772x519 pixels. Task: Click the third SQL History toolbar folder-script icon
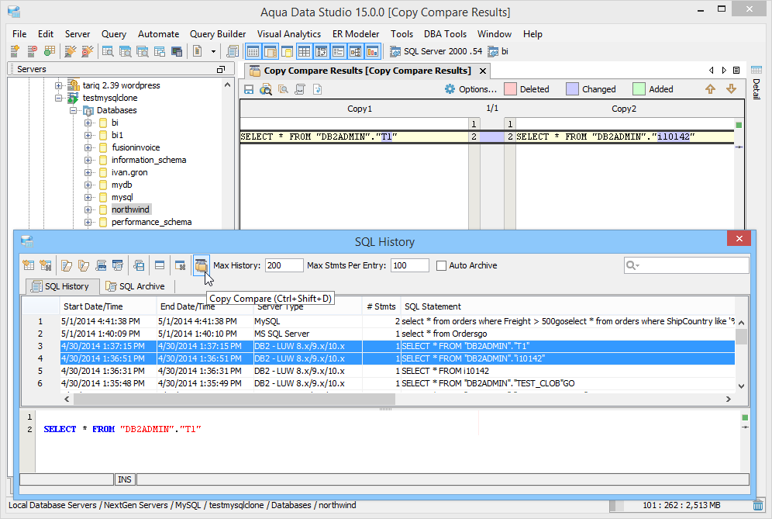tap(67, 265)
